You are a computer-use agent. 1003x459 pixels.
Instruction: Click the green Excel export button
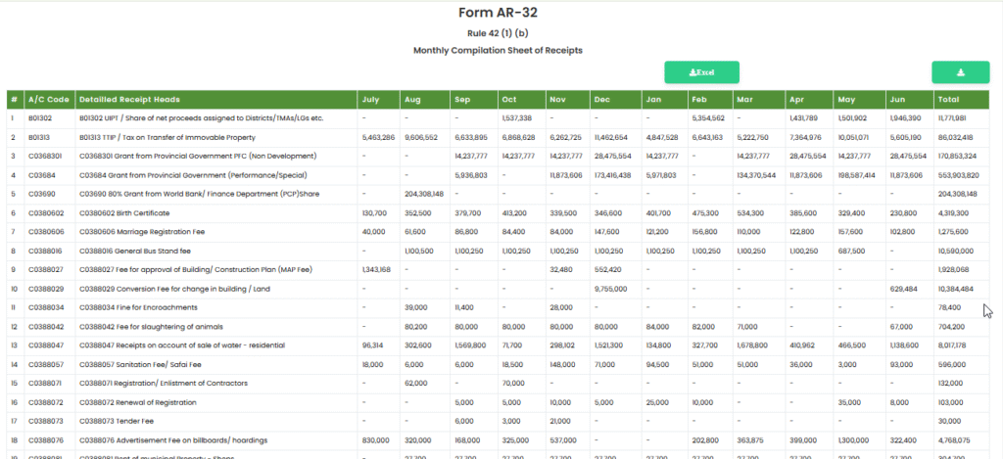701,72
